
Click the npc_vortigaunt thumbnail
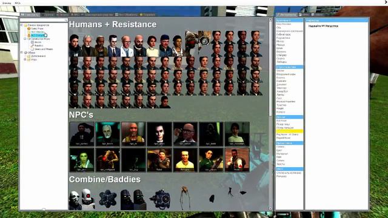click(108, 160)
